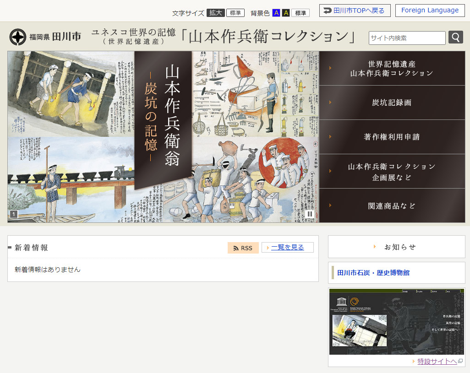Screen dimensions: 470x373
Task: Click the 特設サイトへ link
Action: click(x=437, y=361)
